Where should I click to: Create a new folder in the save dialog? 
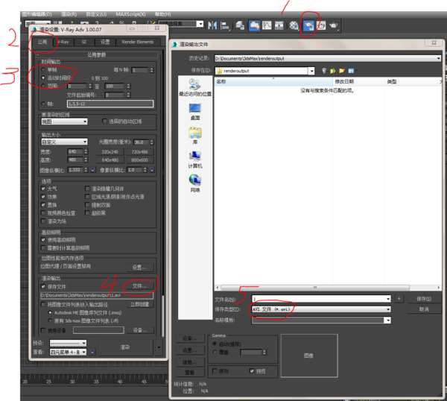click(342, 71)
